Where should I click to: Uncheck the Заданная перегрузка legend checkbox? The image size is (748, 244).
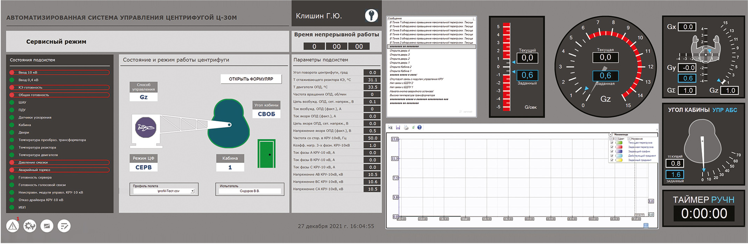pos(612,147)
